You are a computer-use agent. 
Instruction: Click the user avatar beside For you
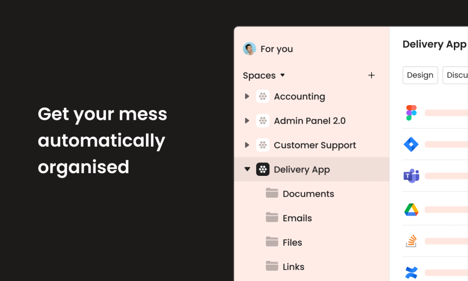point(249,49)
